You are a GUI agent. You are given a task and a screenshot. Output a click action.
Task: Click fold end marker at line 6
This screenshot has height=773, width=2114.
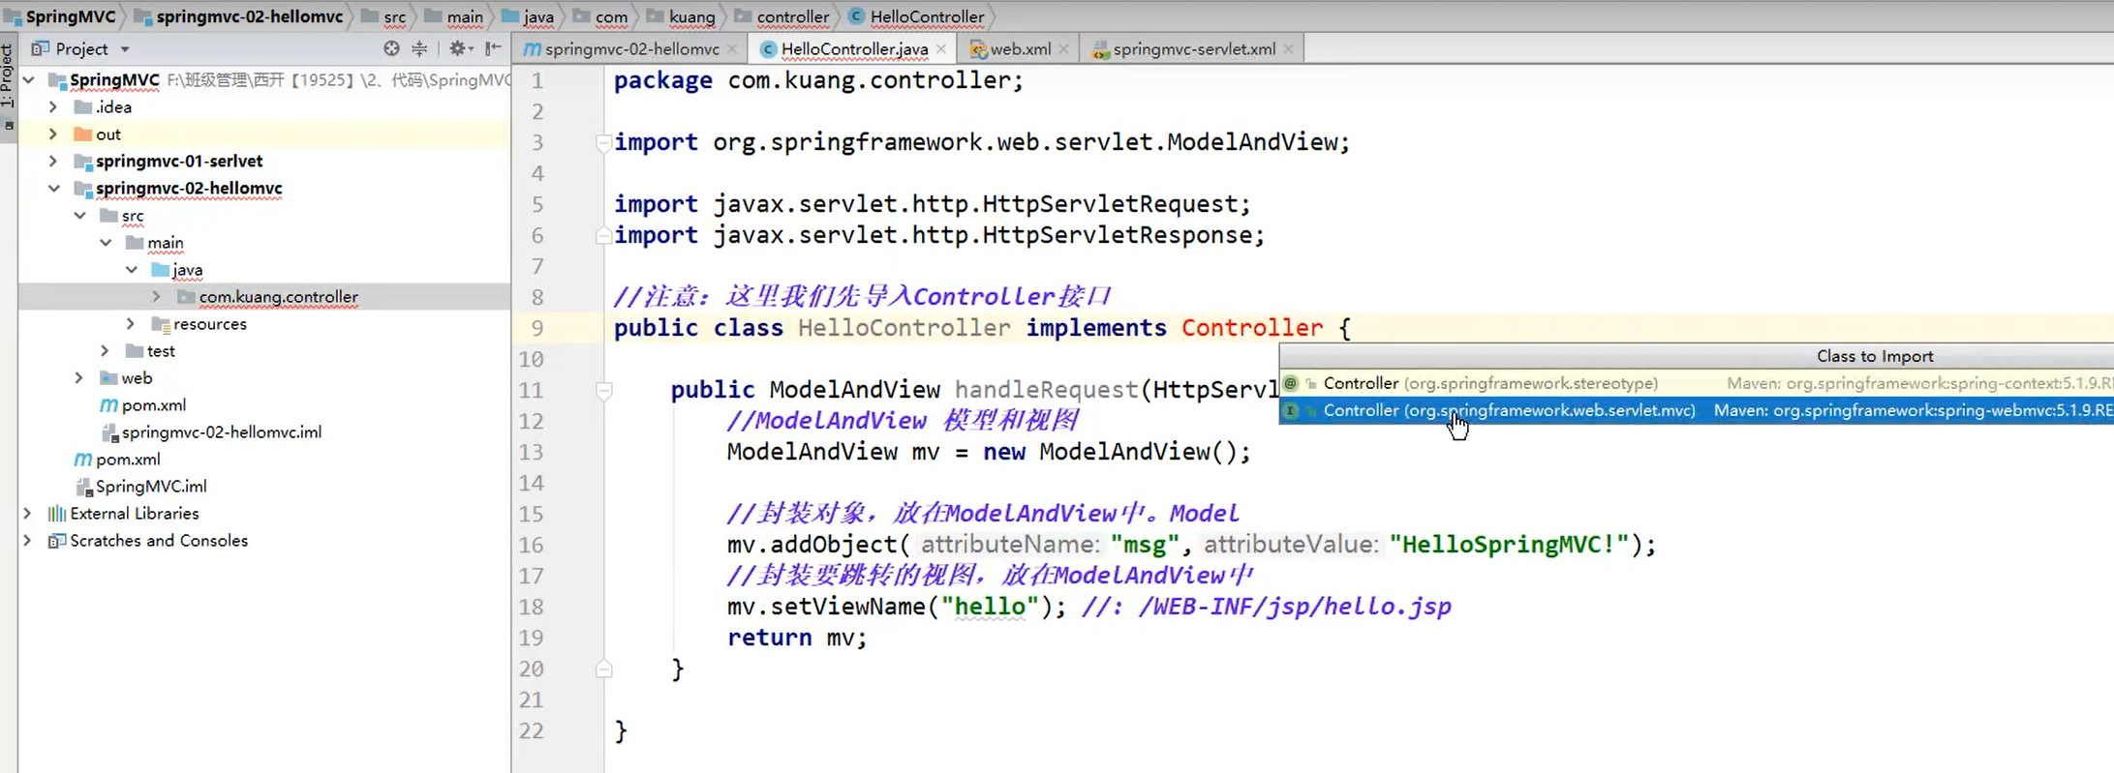click(603, 235)
